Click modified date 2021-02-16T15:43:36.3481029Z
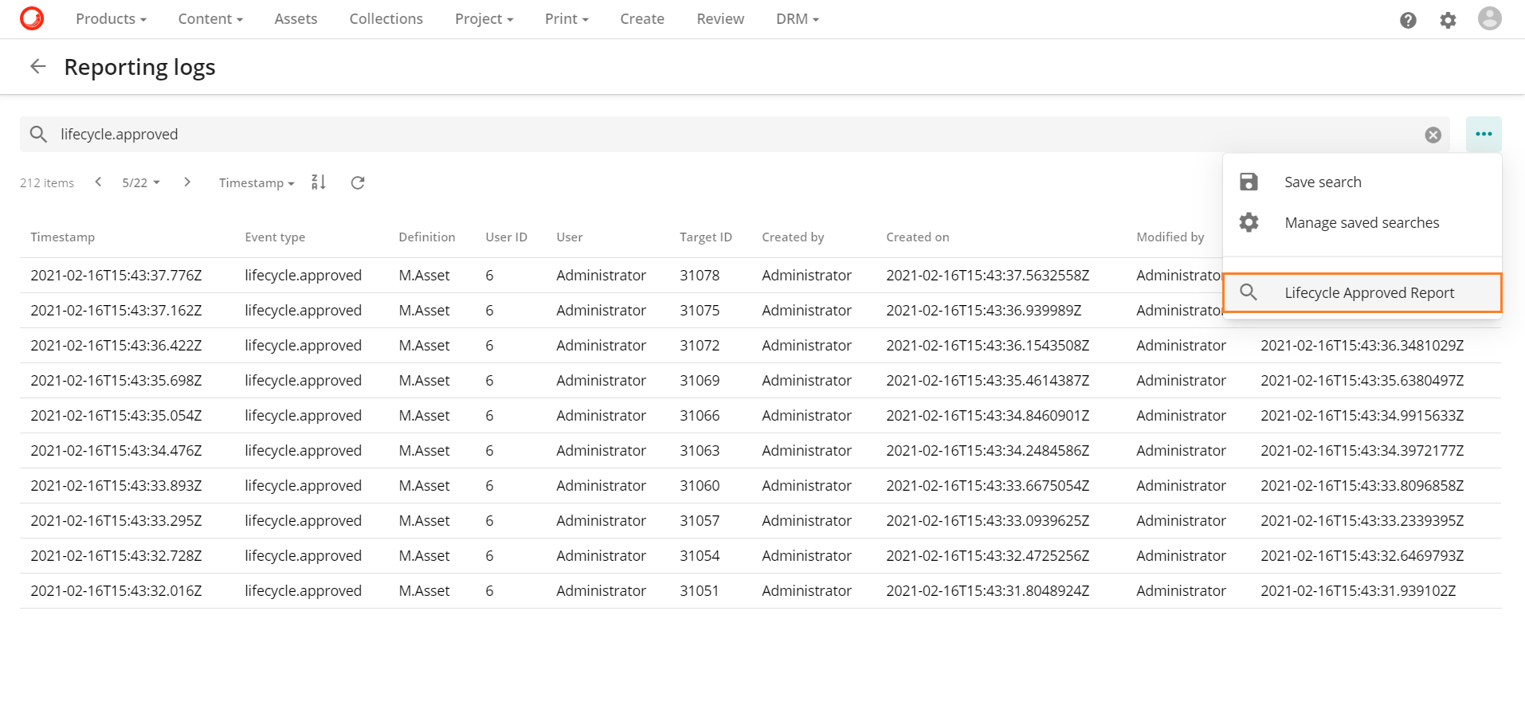The height and width of the screenshot is (705, 1525). click(x=1362, y=345)
